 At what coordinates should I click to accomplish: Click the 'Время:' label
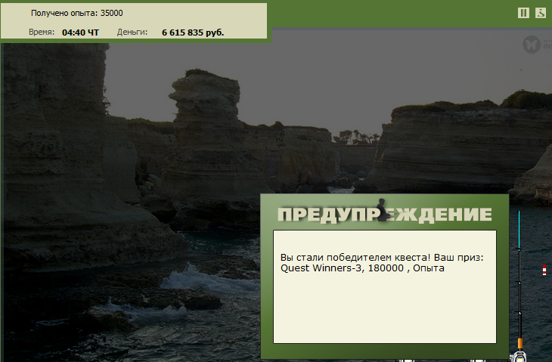coord(42,32)
